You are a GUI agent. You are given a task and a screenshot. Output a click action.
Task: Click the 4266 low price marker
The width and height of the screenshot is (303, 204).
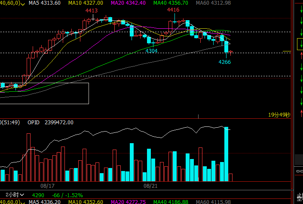pyautogui.click(x=225, y=62)
